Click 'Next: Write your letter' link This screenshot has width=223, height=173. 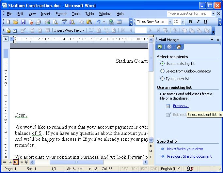point(185,149)
